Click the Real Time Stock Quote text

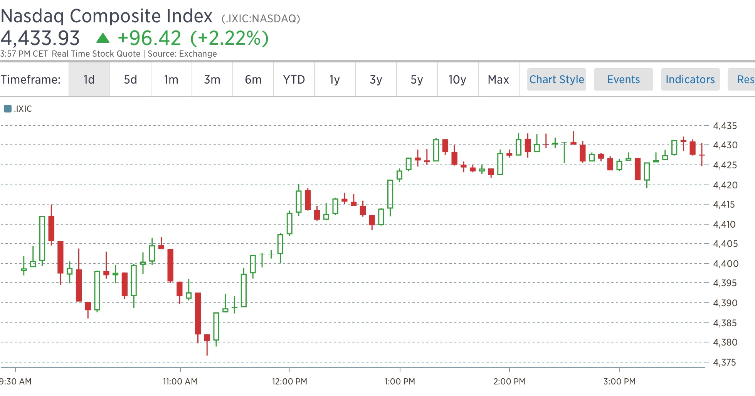click(96, 54)
